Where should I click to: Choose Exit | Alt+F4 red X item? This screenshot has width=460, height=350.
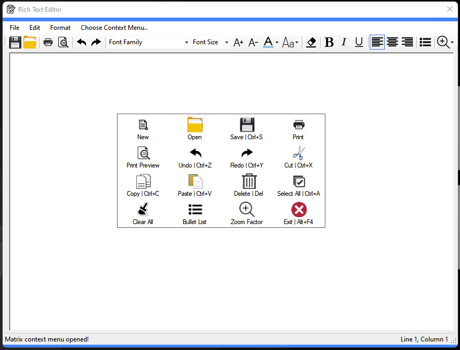(298, 213)
